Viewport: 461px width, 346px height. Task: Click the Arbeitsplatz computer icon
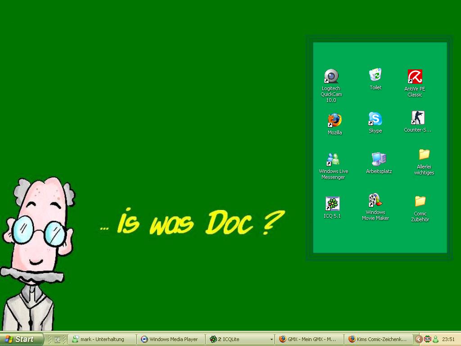pyautogui.click(x=379, y=159)
